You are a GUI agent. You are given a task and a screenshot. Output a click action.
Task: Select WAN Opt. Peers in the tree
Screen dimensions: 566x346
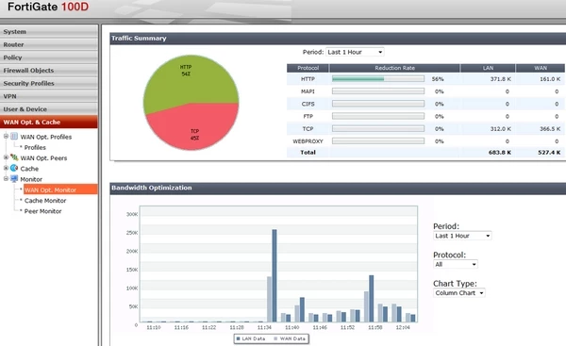43,158
